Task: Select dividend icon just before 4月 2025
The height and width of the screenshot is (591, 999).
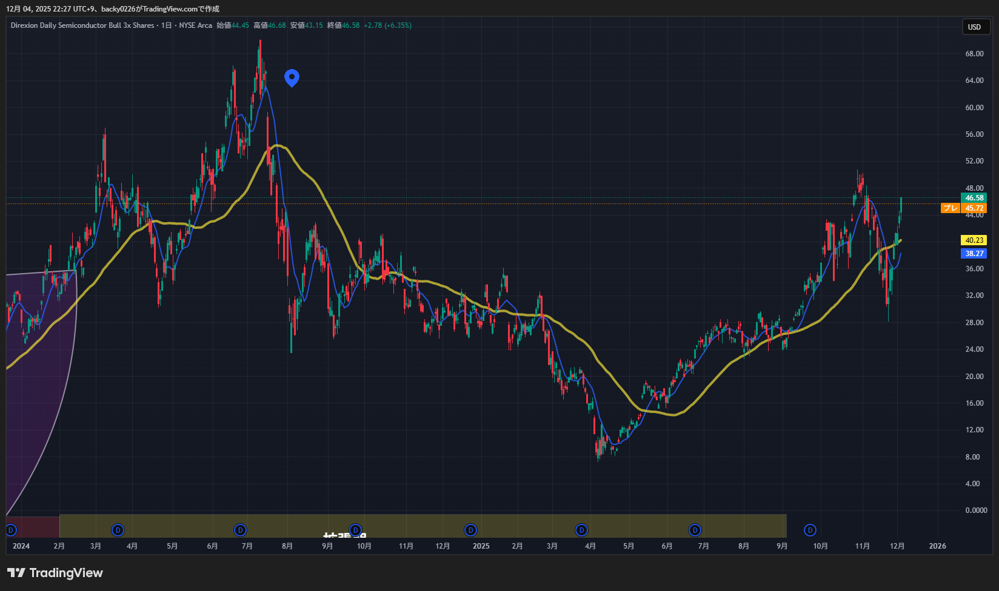Action: [581, 530]
